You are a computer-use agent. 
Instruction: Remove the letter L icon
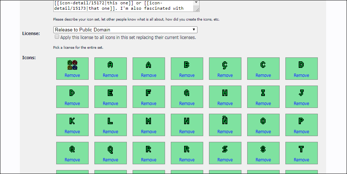tap(110, 132)
